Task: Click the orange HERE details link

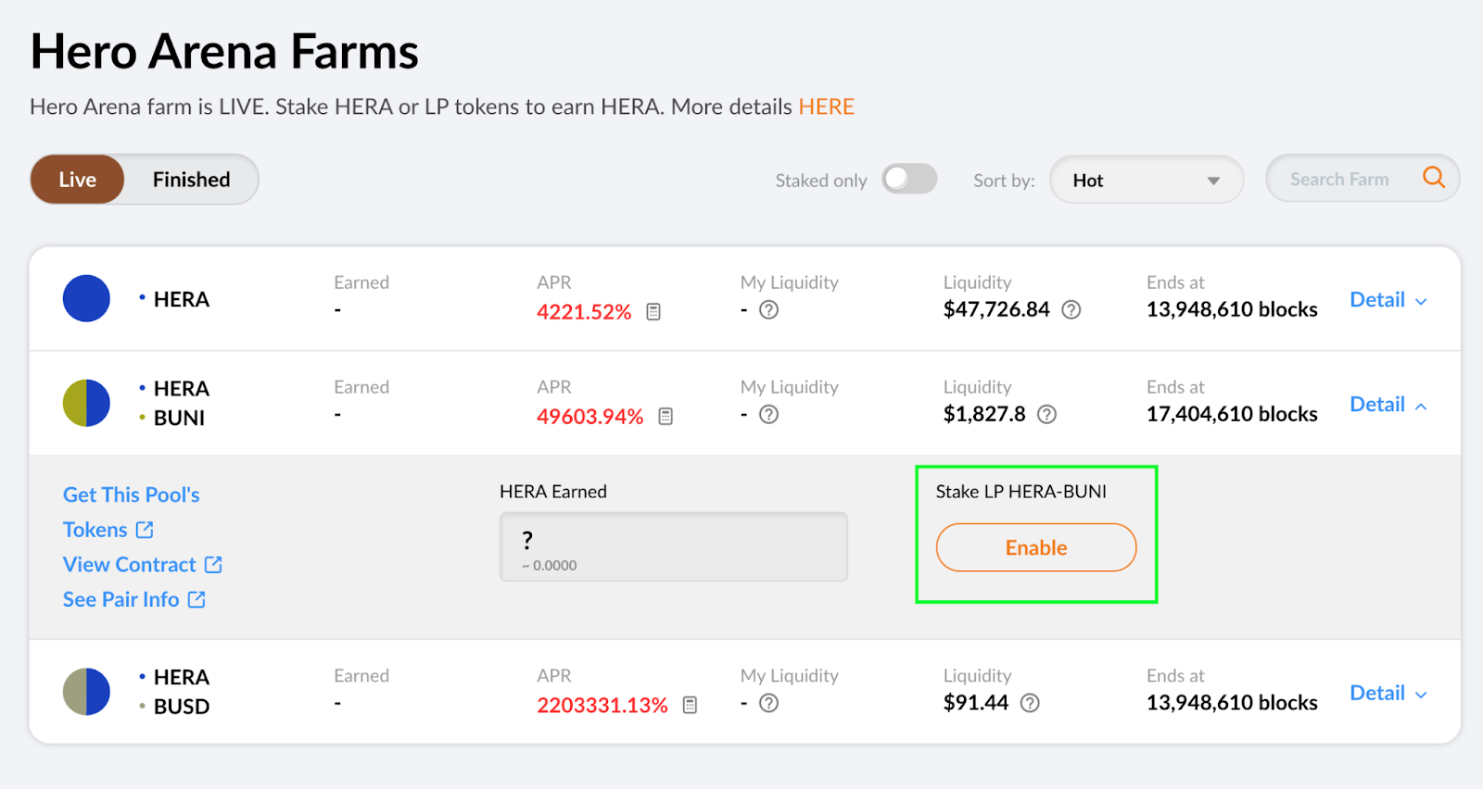Action: pos(826,107)
